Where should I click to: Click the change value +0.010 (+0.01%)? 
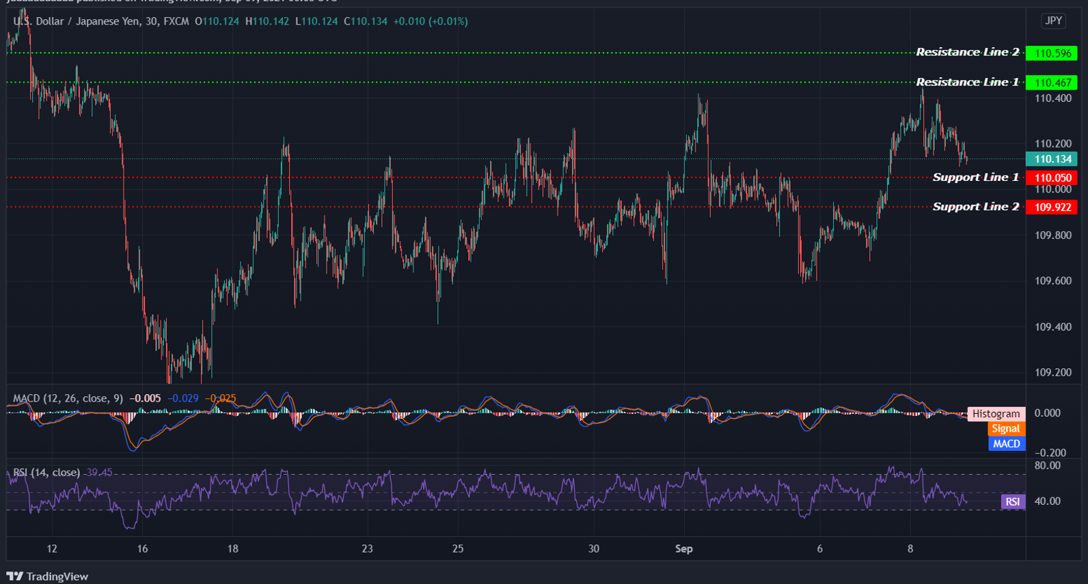coord(431,21)
